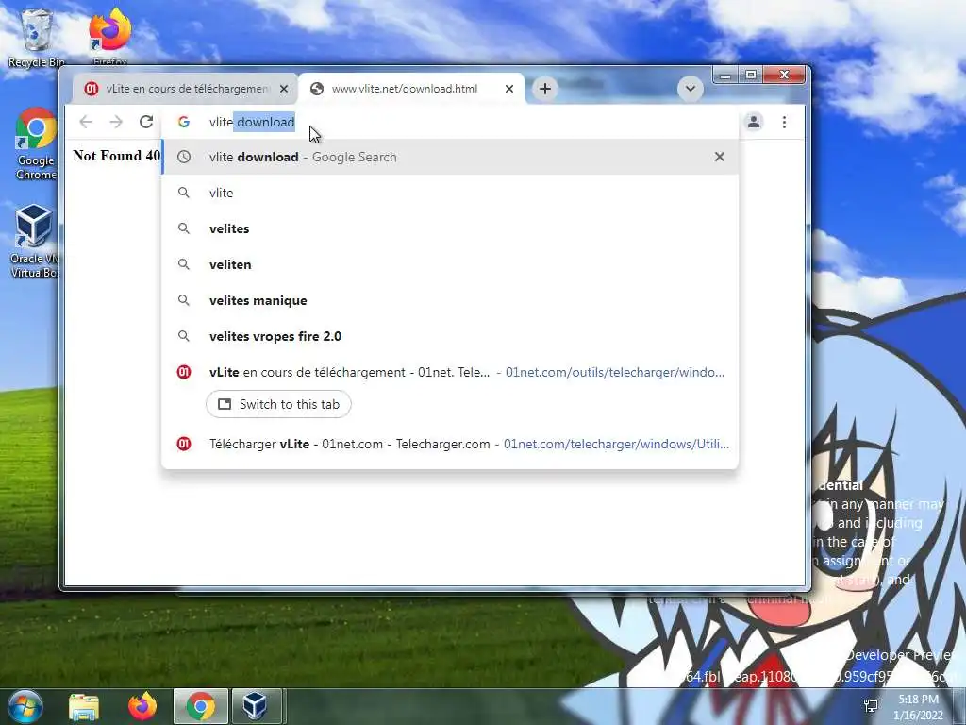Open the Recycle Bin desktop icon
This screenshot has width=966, height=725.
[37, 38]
